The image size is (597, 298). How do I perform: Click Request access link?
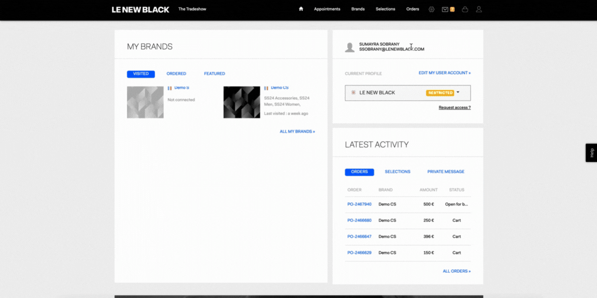pyautogui.click(x=455, y=108)
